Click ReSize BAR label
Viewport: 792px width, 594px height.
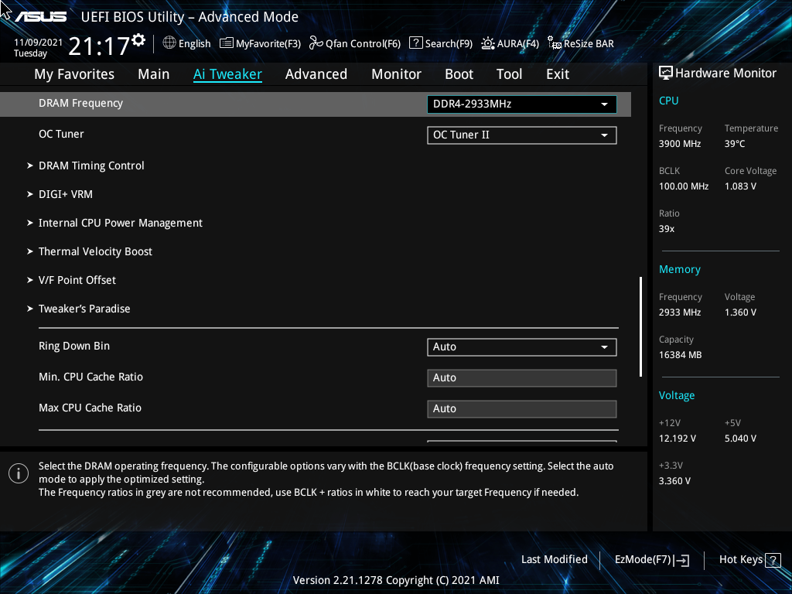[589, 44]
